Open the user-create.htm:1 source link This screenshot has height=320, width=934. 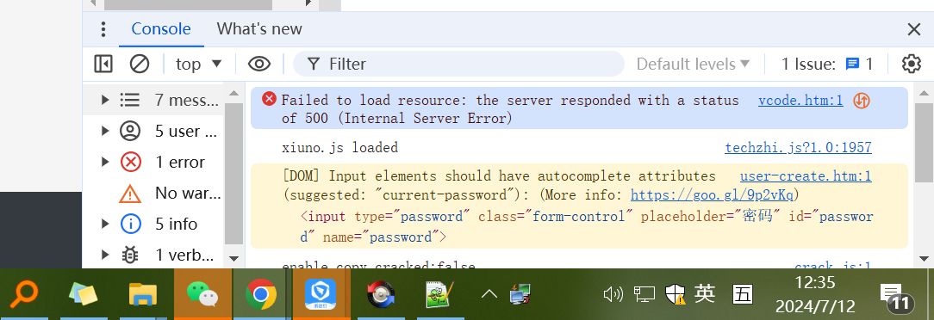pyautogui.click(x=806, y=176)
